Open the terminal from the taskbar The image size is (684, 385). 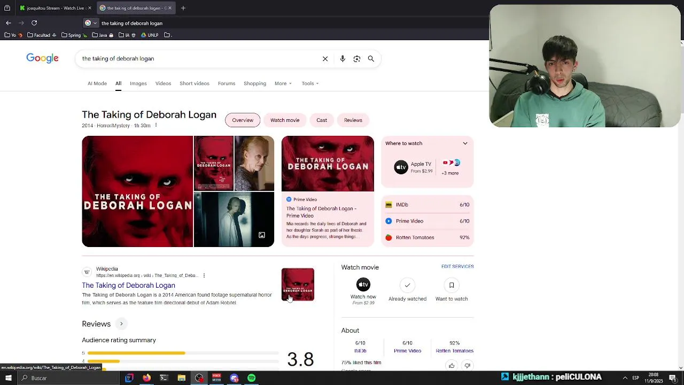pos(164,378)
